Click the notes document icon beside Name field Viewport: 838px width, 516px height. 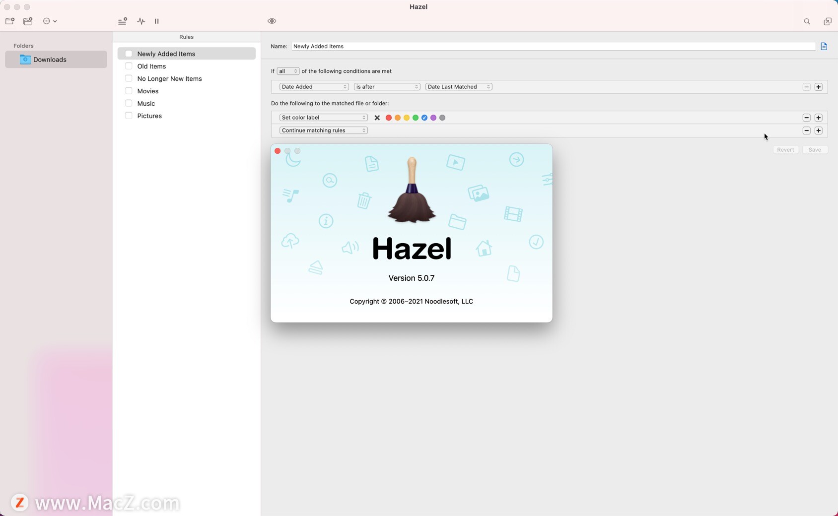tap(824, 46)
